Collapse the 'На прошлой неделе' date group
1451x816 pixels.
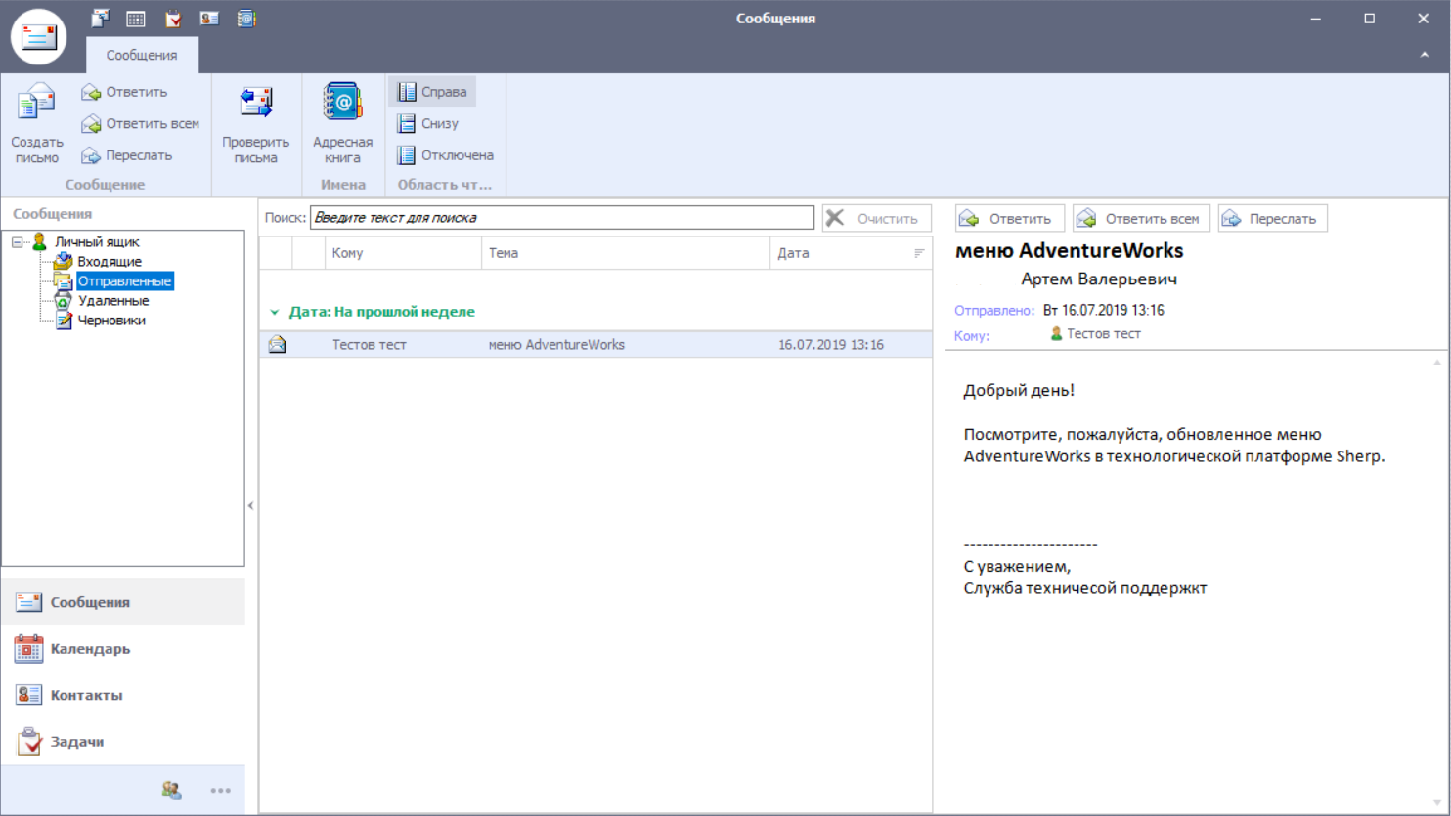(x=275, y=312)
